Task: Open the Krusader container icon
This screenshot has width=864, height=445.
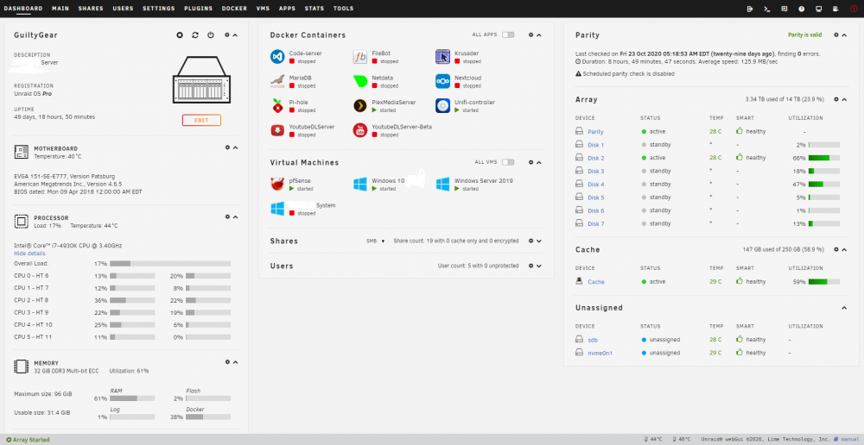Action: [x=442, y=57]
